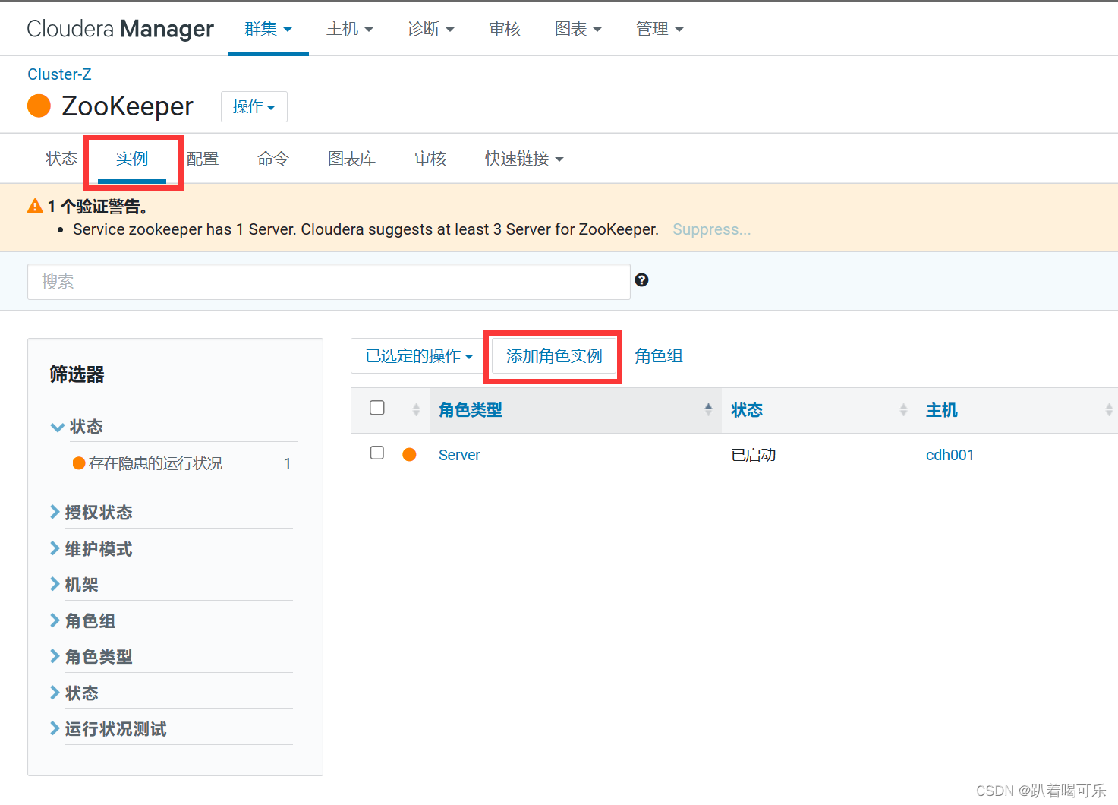Select the 实例 tab
The height and width of the screenshot is (805, 1118).
132,159
